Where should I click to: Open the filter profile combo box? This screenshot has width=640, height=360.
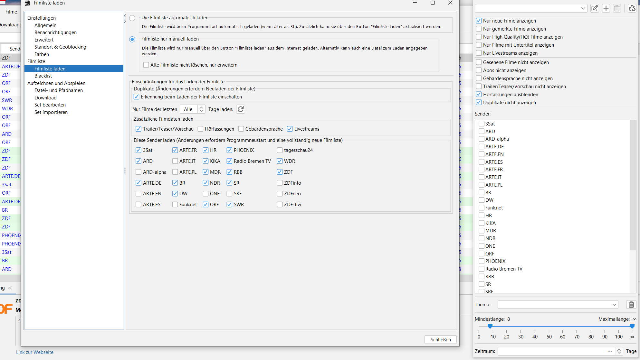click(530, 8)
